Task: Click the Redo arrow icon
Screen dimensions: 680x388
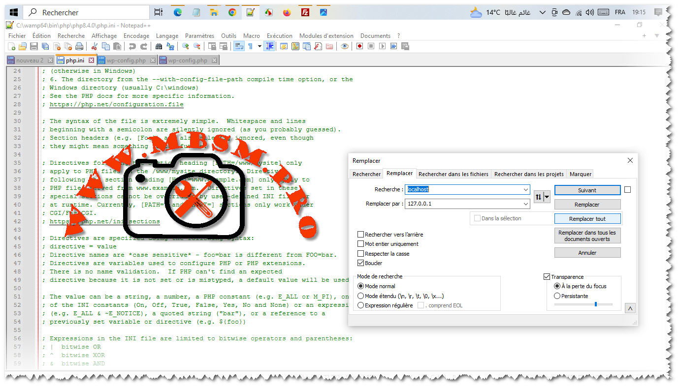Action: [144, 46]
